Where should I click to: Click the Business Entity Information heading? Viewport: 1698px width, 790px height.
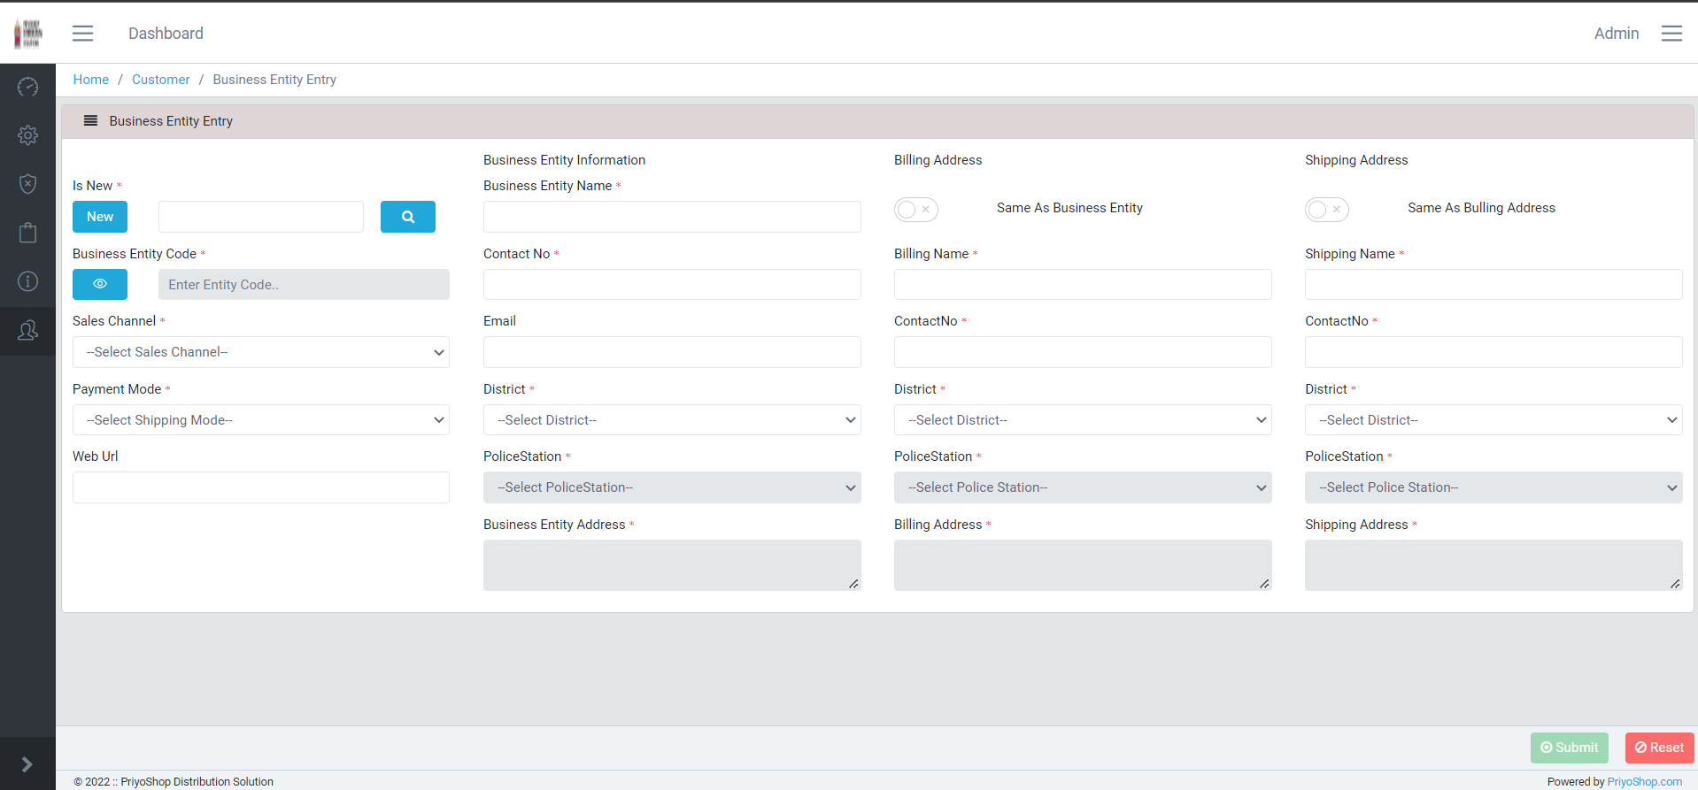tap(564, 160)
